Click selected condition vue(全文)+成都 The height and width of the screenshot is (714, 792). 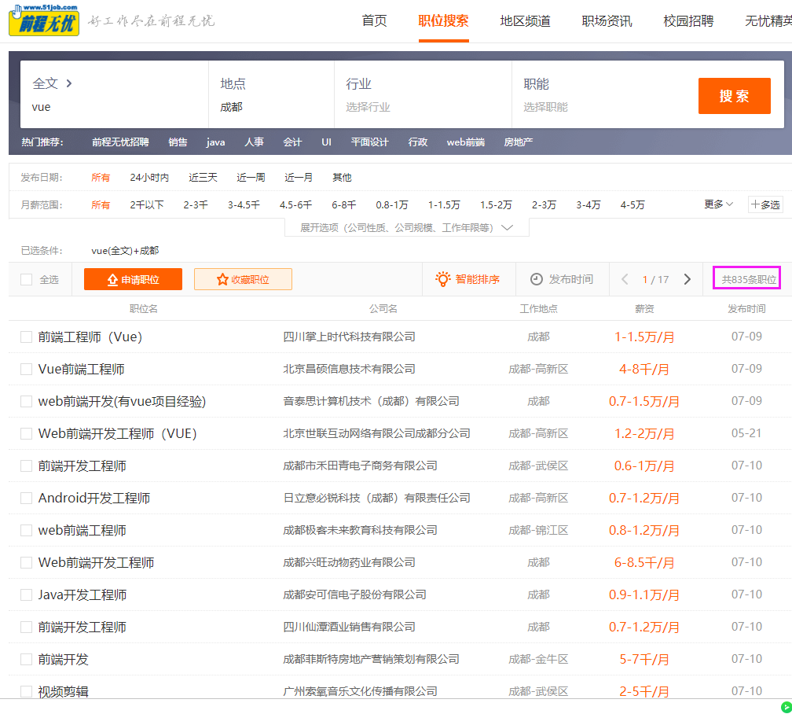(125, 251)
